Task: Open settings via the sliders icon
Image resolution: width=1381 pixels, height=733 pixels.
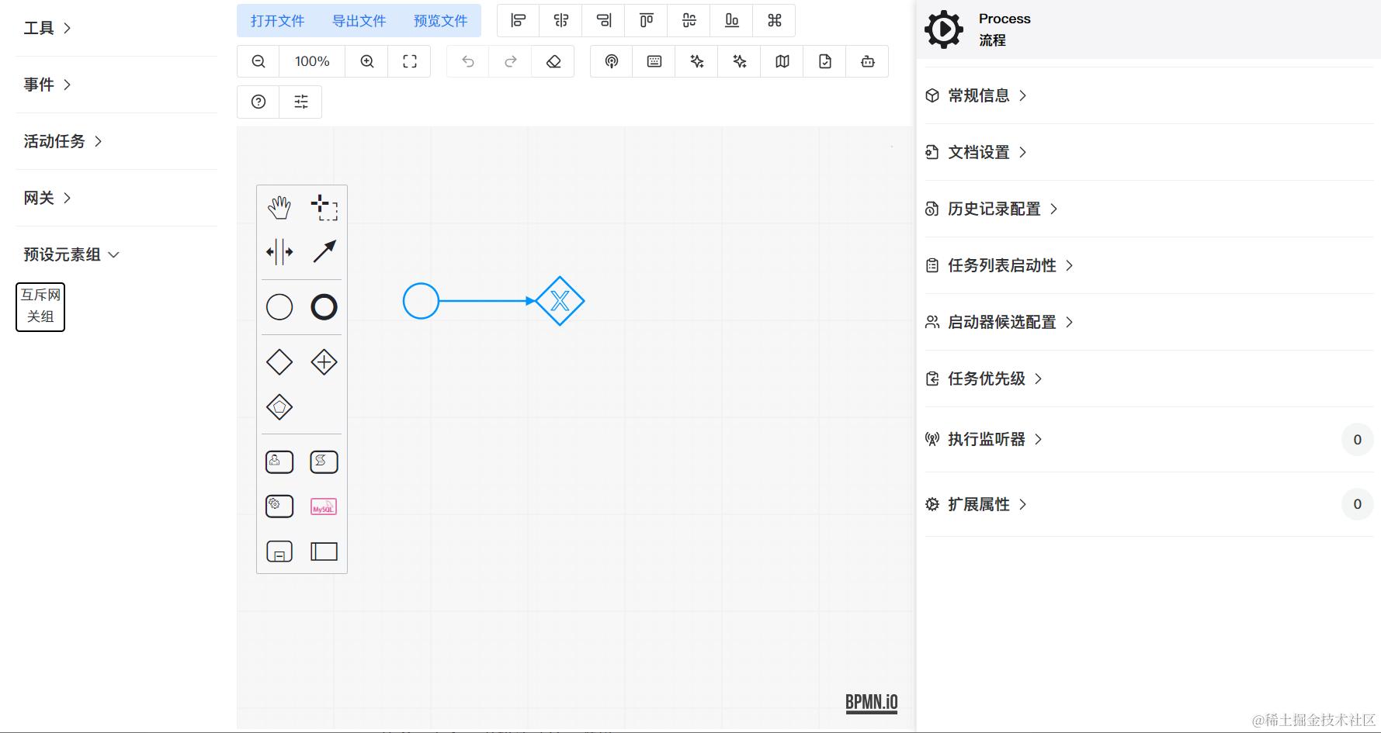Action: pos(301,102)
